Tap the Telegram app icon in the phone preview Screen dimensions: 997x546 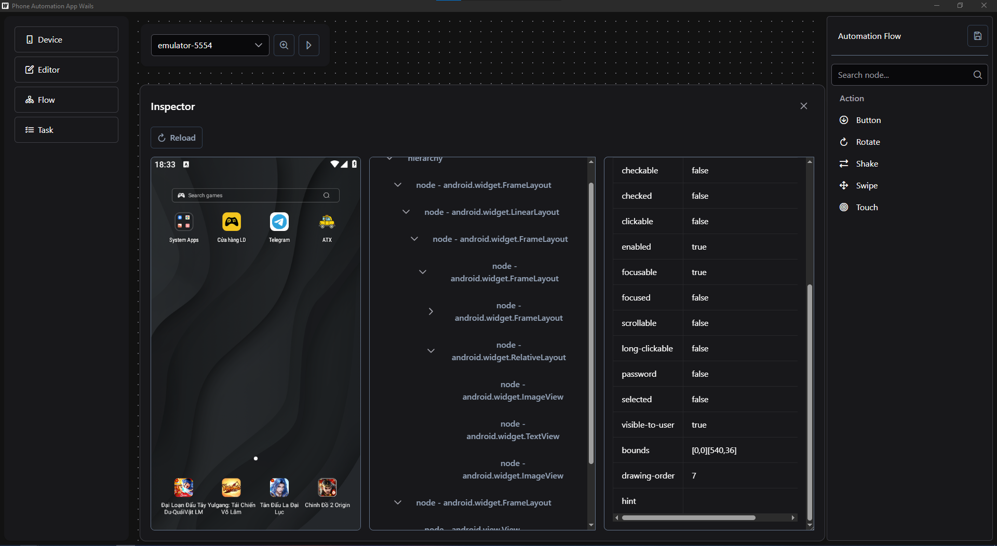pyautogui.click(x=279, y=222)
